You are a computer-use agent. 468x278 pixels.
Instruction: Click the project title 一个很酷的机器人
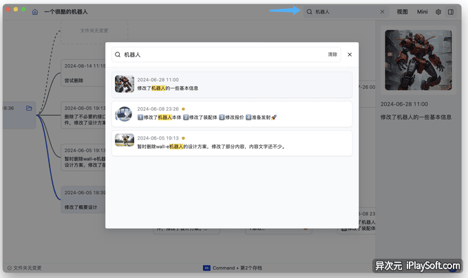click(x=66, y=12)
